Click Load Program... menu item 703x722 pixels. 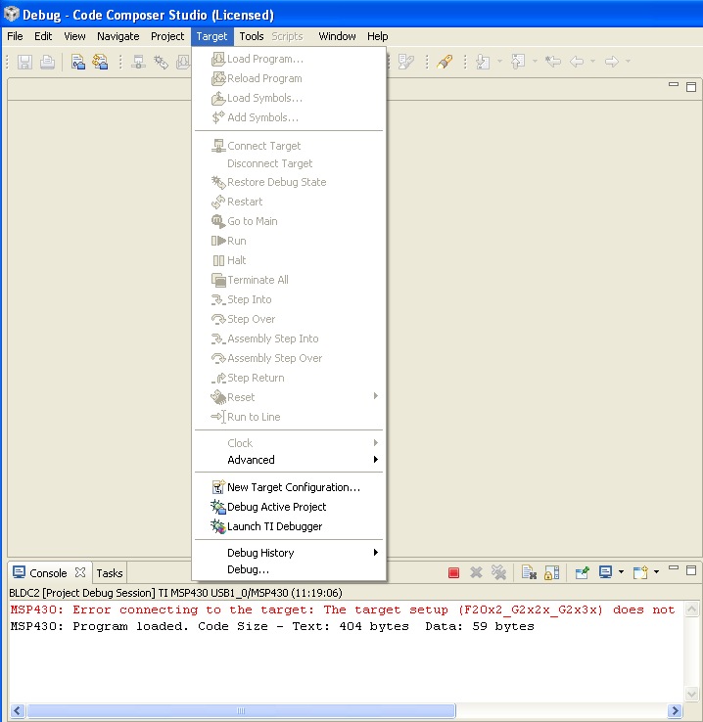(289, 59)
